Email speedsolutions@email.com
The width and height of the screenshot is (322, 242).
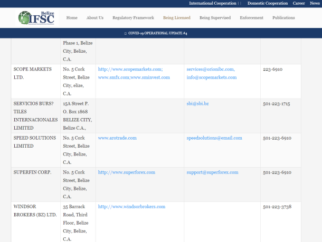point(214,138)
